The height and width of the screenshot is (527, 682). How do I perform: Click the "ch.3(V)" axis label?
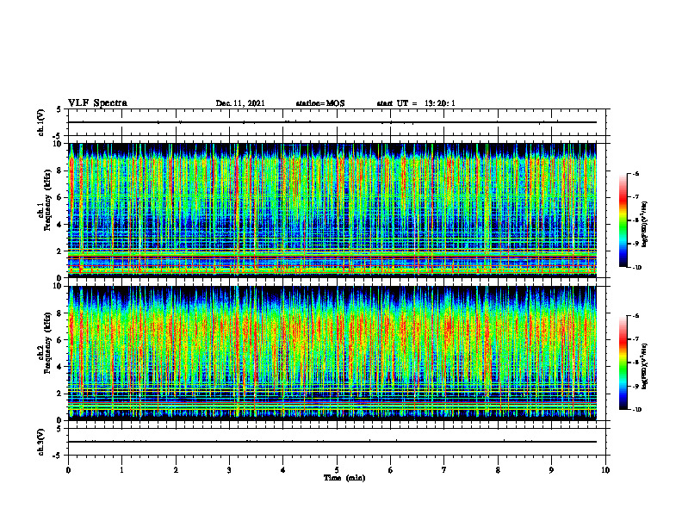tap(41, 442)
